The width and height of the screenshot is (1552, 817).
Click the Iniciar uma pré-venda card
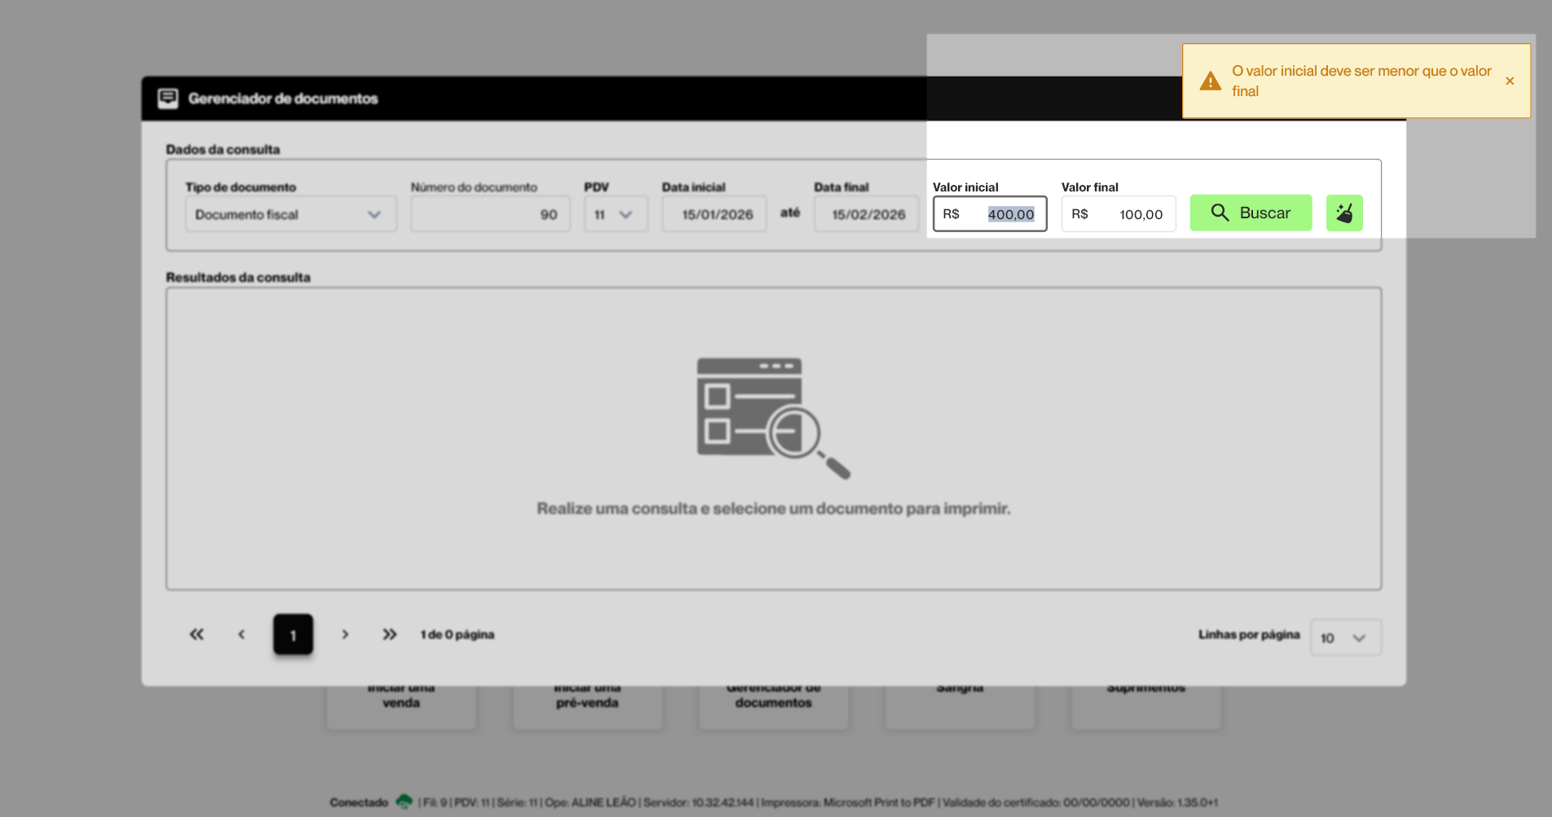587,706
